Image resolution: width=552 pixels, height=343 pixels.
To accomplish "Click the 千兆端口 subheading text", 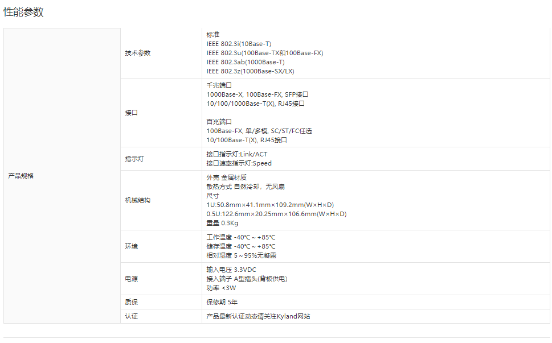I will click(x=219, y=85).
